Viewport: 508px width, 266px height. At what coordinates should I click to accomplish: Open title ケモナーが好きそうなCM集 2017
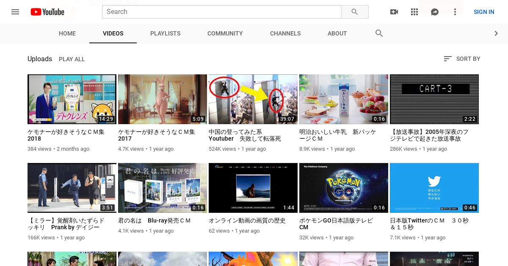[x=157, y=135]
